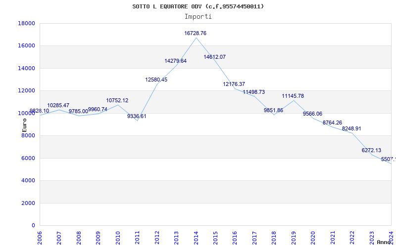Click the Euro y-axis title

click(24, 124)
